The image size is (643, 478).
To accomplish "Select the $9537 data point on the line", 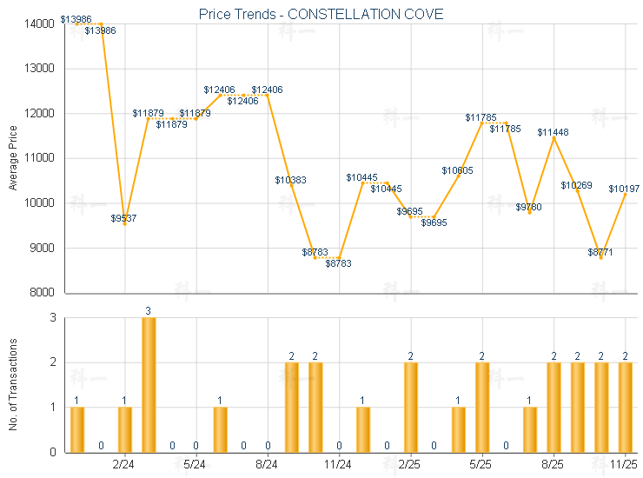I will (125, 223).
